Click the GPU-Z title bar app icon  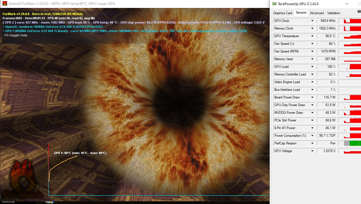(274, 4)
